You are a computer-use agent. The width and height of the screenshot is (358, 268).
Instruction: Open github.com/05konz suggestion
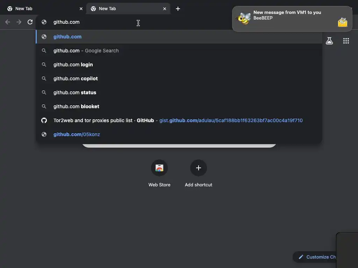tap(179, 134)
